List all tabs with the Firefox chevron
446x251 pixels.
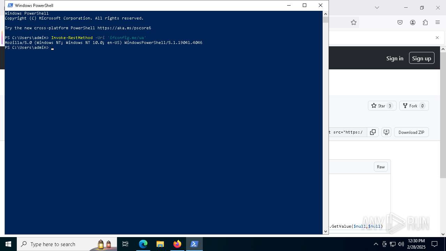pyautogui.click(x=377, y=7)
